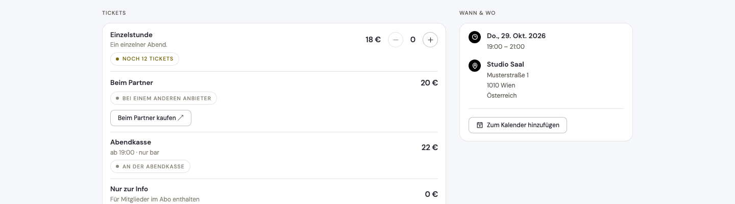The image size is (735, 204).
Task: Decrease Einzelstunde ticket quantity with minus
Action: pyautogui.click(x=396, y=40)
